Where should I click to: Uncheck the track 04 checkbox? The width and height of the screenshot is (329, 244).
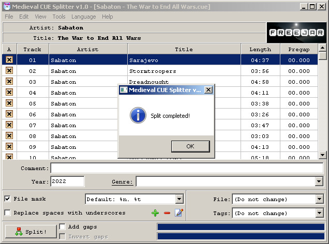point(9,92)
